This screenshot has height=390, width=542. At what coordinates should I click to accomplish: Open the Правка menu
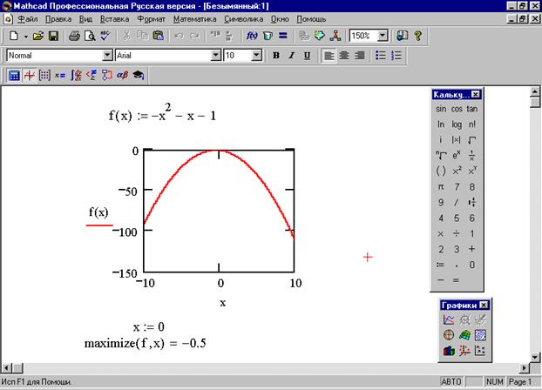(x=58, y=19)
